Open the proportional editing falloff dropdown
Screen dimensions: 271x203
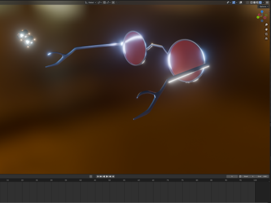[x=117, y=2]
